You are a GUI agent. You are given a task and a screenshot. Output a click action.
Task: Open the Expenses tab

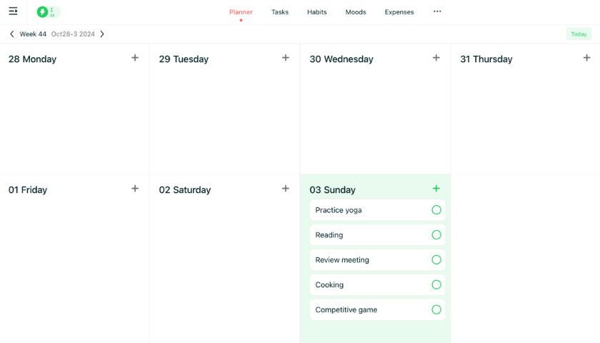click(399, 12)
